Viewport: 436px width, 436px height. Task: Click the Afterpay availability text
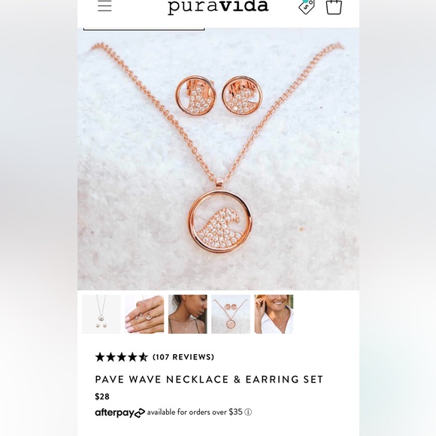(x=195, y=412)
